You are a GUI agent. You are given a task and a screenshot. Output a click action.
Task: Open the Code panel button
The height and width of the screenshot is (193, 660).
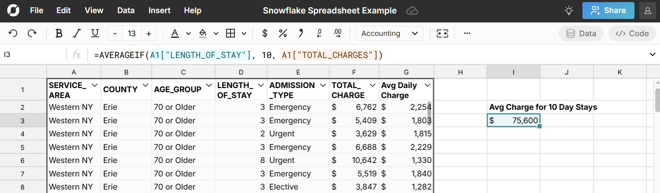pos(632,33)
